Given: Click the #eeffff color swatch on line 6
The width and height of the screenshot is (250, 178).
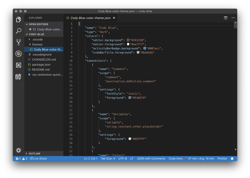Looking at the screenshot, I should (x=128, y=44).
